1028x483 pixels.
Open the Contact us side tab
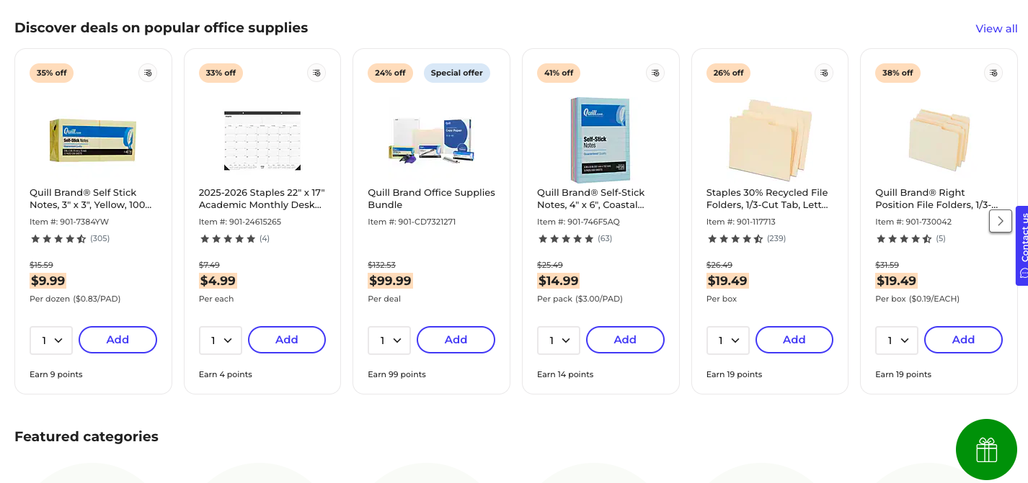coord(1022,245)
